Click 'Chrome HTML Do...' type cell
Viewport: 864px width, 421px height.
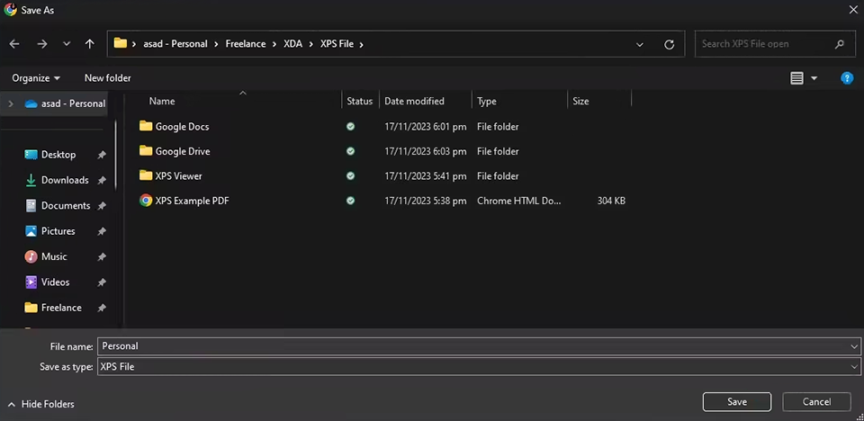click(519, 202)
